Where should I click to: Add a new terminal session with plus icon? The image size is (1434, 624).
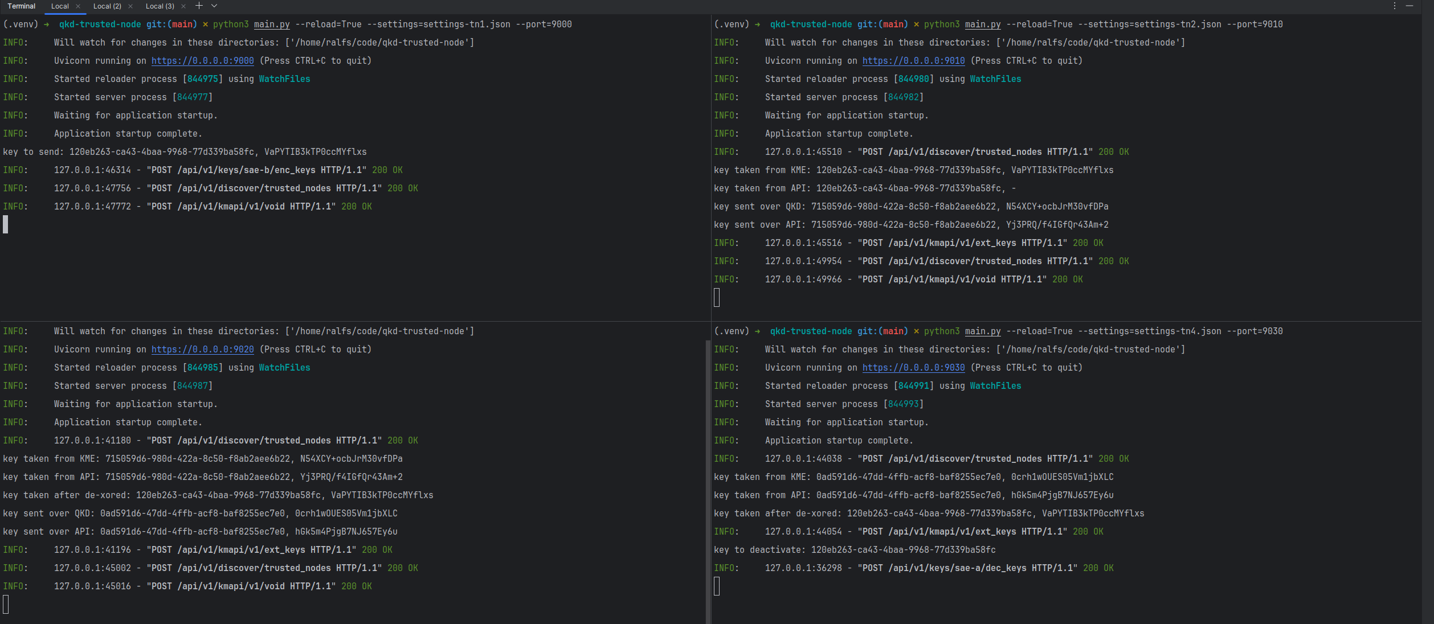(x=199, y=6)
